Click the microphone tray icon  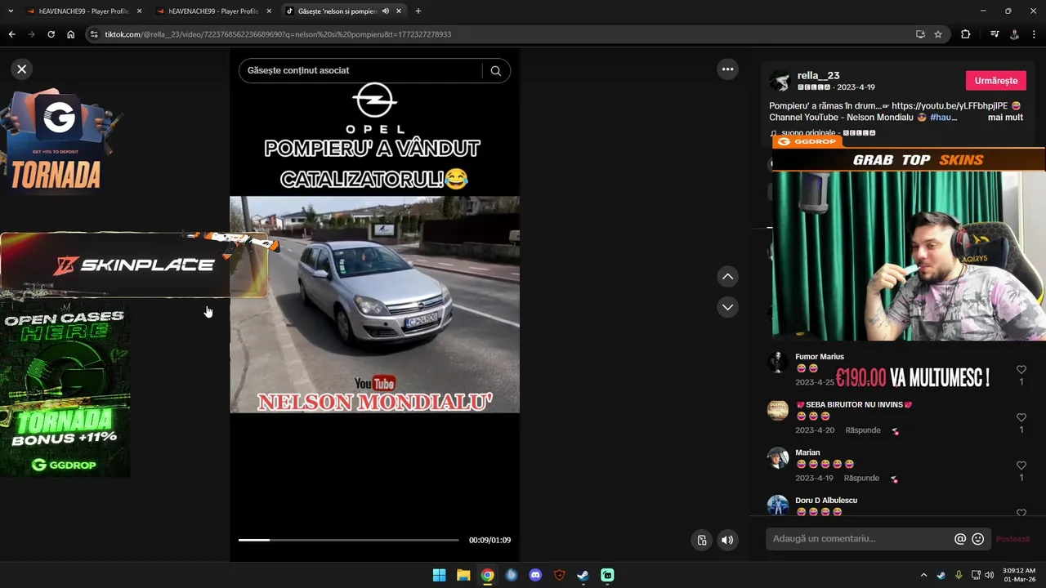coord(959,575)
